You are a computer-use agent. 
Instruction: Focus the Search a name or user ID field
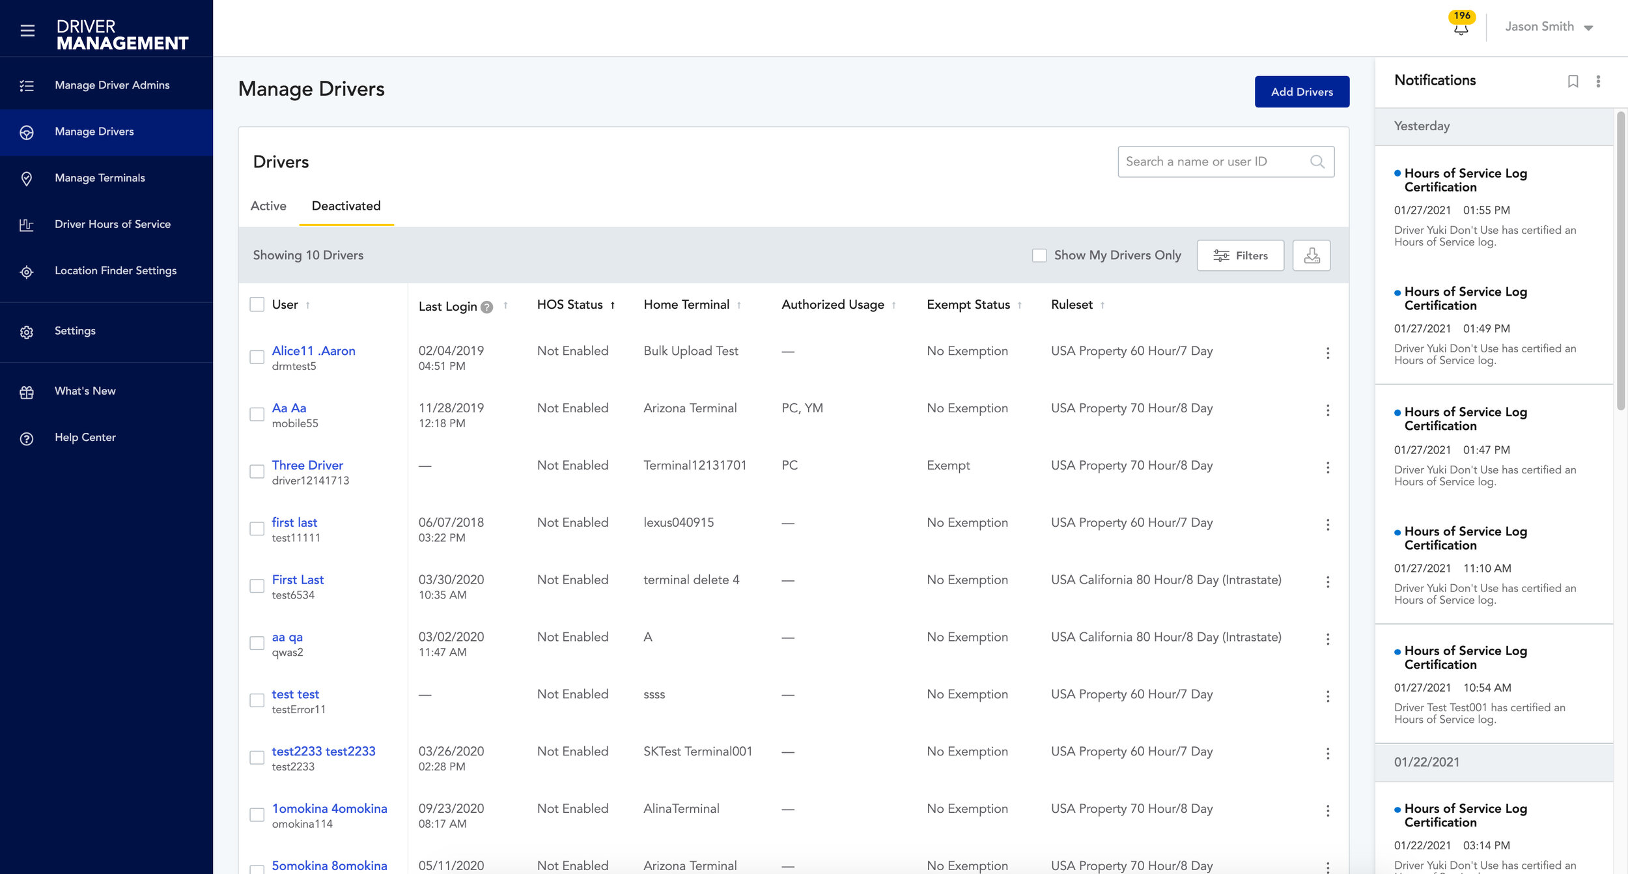point(1226,162)
